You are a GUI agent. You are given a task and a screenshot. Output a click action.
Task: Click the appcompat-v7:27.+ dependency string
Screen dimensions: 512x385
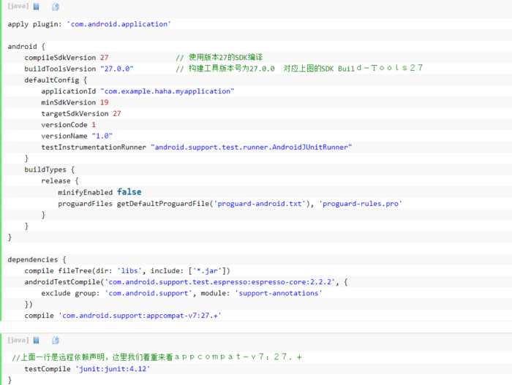(140, 316)
